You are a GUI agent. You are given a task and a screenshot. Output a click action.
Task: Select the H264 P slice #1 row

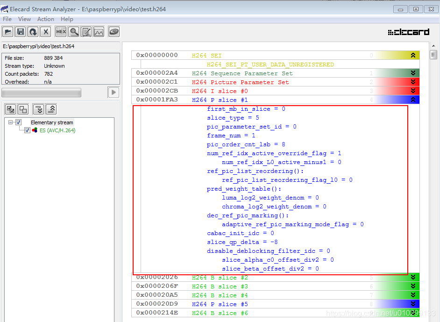click(x=275, y=100)
